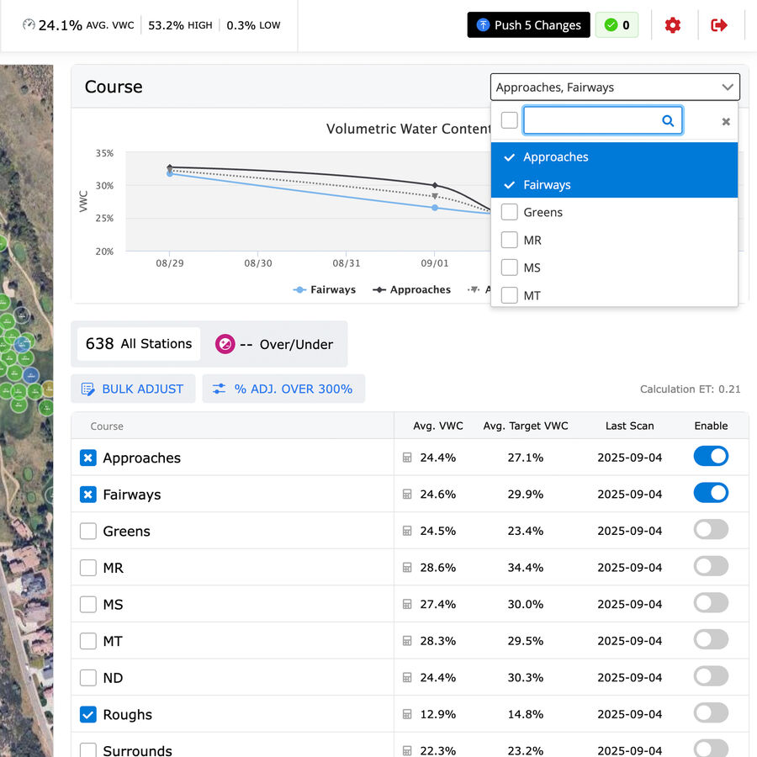Click the Push 5 Changes button
This screenshot has height=757, width=757.
tap(528, 25)
